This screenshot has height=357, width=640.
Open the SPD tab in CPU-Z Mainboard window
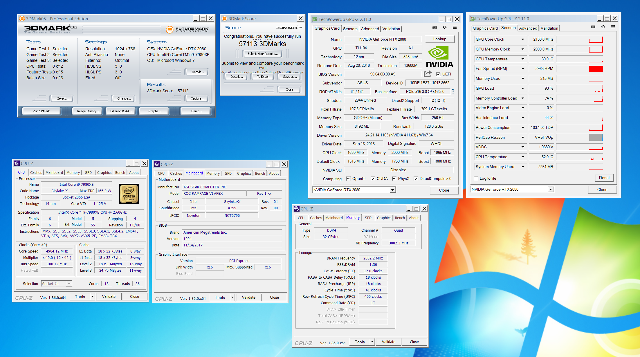tap(228, 173)
